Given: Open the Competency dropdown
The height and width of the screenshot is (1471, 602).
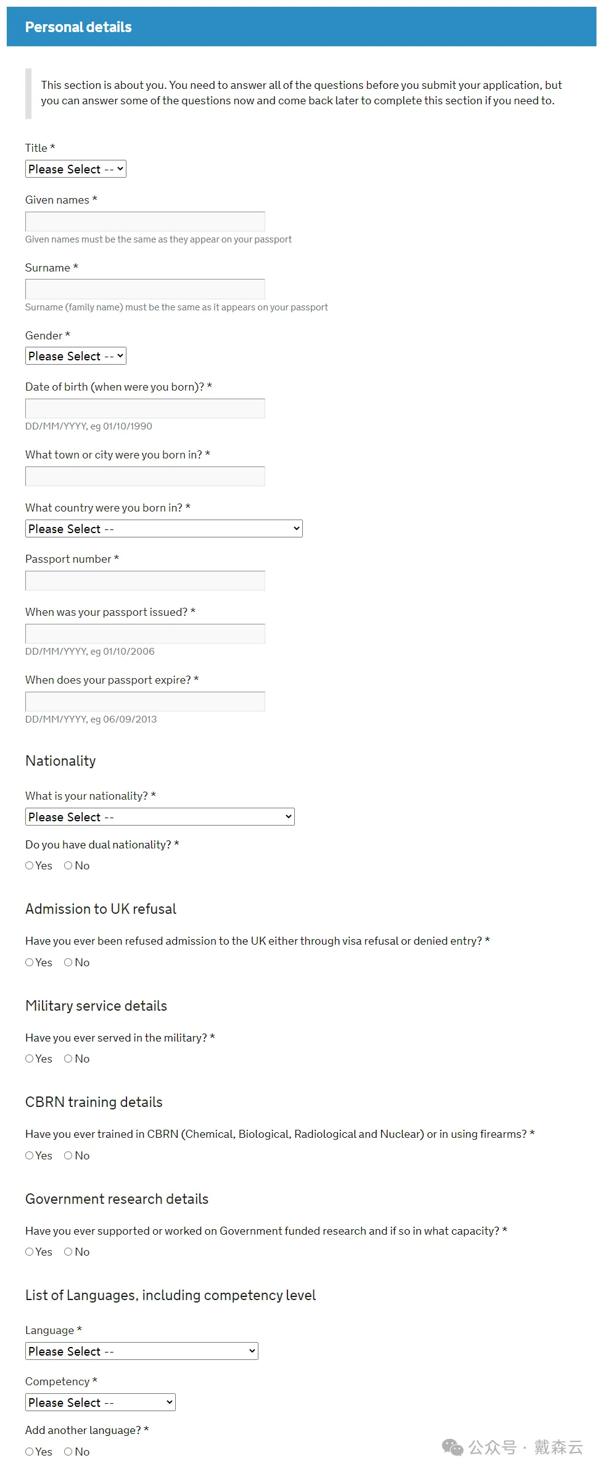Looking at the screenshot, I should click(x=100, y=1403).
